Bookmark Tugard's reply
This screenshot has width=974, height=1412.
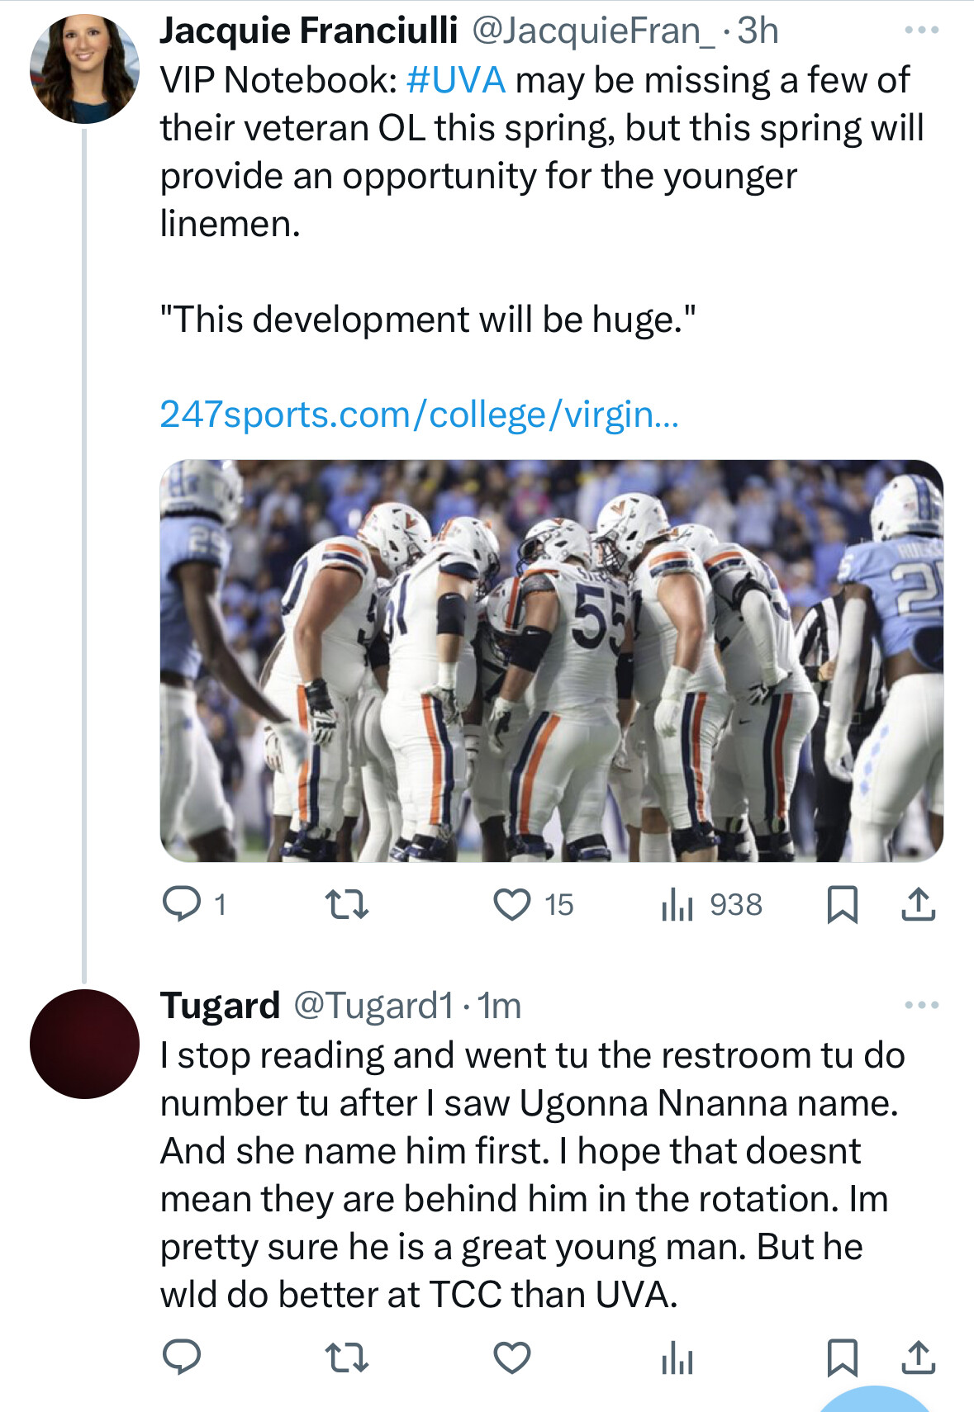[842, 1358]
